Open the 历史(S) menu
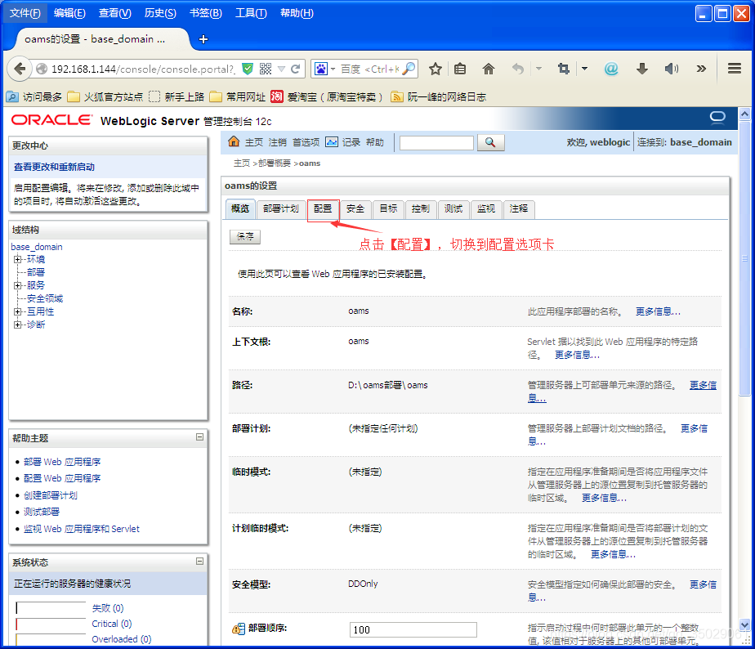The image size is (755, 649). click(160, 13)
